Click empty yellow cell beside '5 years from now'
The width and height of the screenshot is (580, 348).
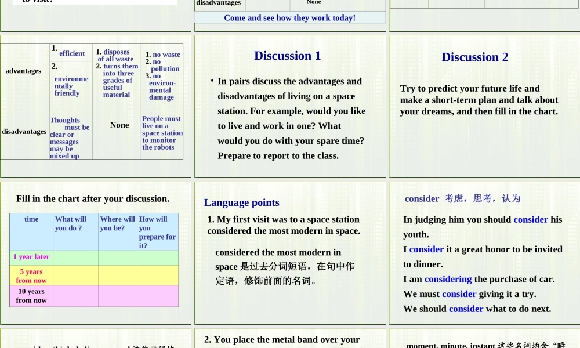pyautogui.click(x=76, y=275)
